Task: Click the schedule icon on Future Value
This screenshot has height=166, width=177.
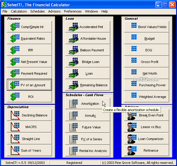Action: [74, 127]
